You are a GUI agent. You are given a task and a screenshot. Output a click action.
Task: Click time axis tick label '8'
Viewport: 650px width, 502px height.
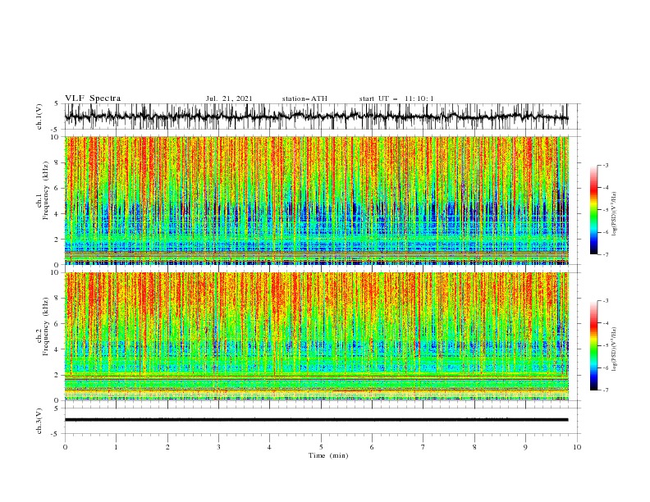tap(474, 447)
